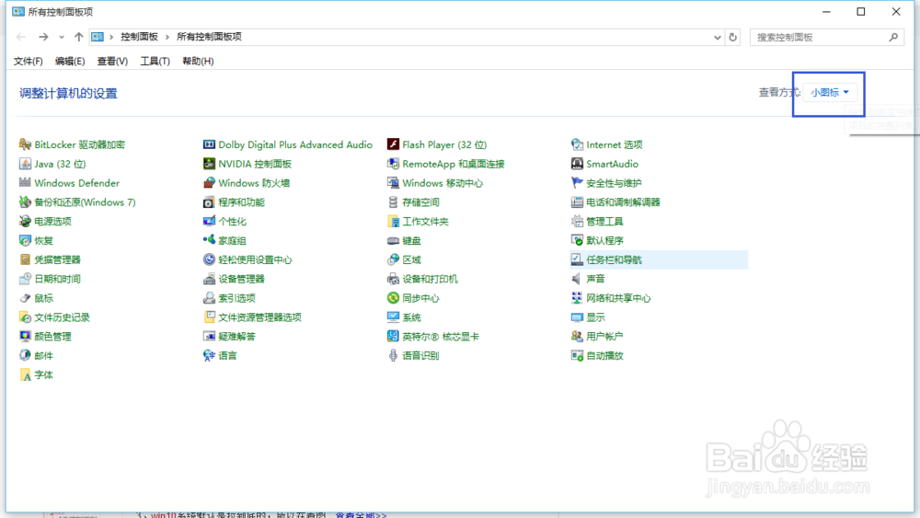The height and width of the screenshot is (518, 920).
Task: Go up one level with up arrow
Action: pyautogui.click(x=78, y=37)
